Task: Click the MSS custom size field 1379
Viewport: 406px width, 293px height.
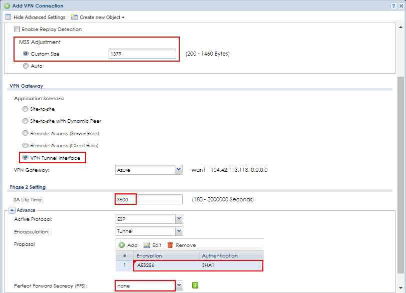Action: 142,54
